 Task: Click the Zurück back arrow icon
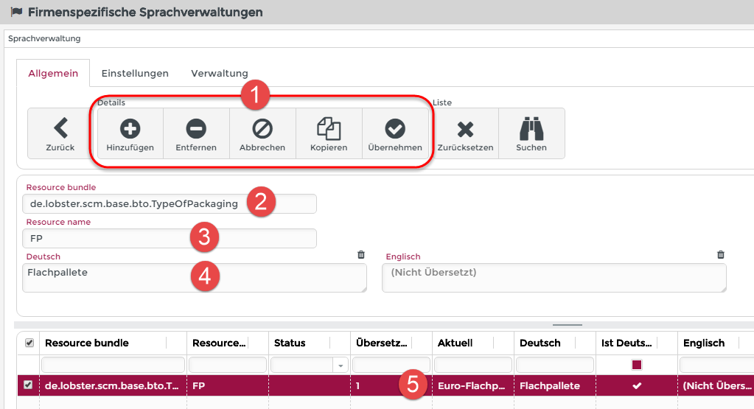tap(60, 128)
